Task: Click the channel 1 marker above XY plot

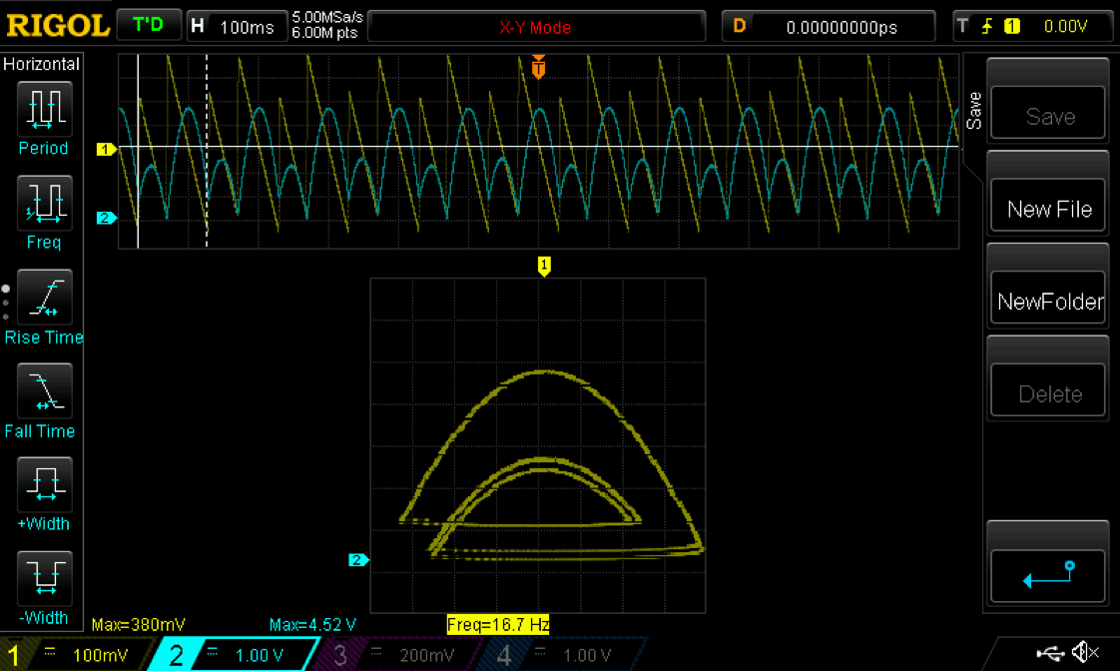Action: click(544, 266)
